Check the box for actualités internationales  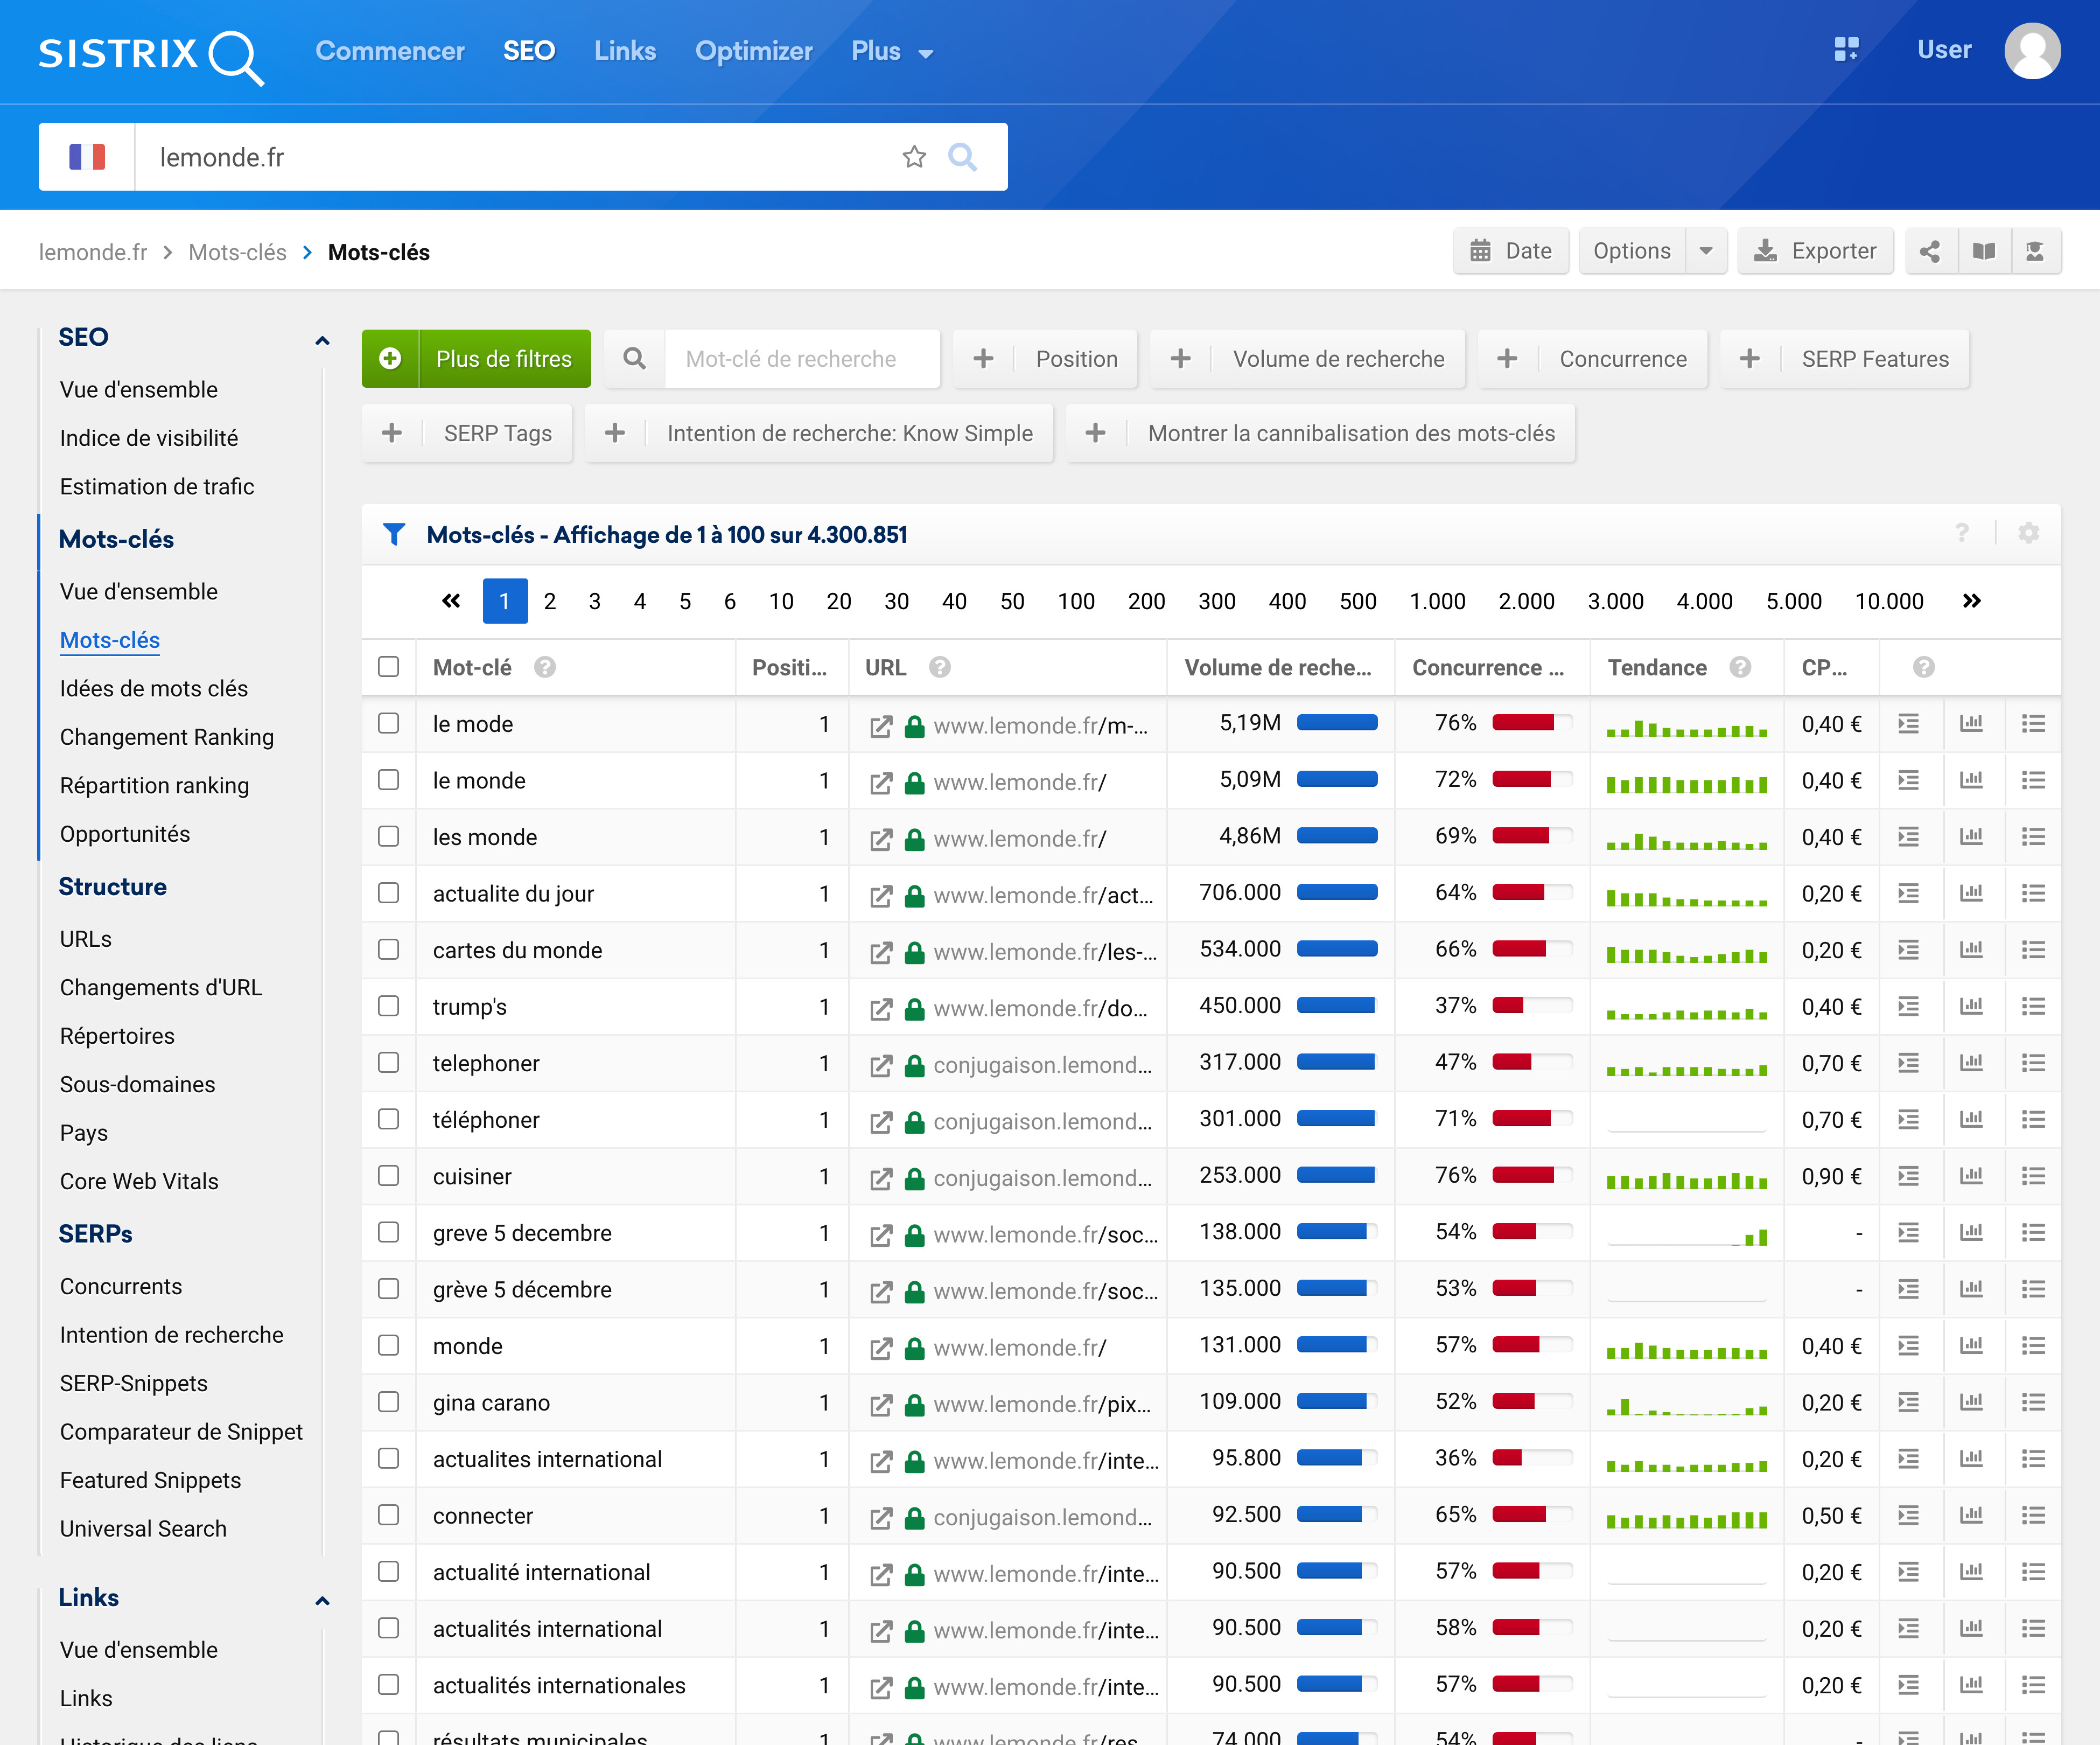[x=388, y=1684]
